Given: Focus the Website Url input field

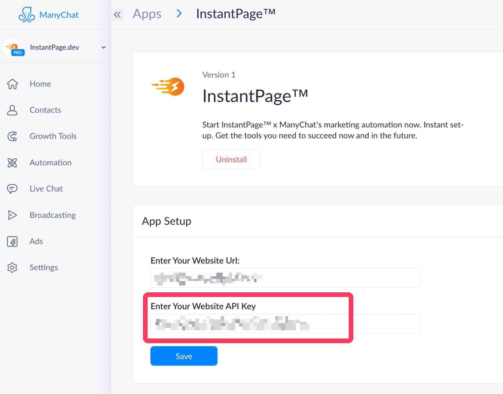Looking at the screenshot, I should pyautogui.click(x=285, y=278).
